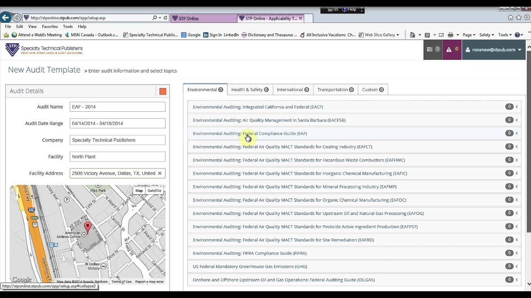The image size is (531, 298).
Task: Open the roxanew@stpub.com account dropdown
Action: tap(494, 50)
